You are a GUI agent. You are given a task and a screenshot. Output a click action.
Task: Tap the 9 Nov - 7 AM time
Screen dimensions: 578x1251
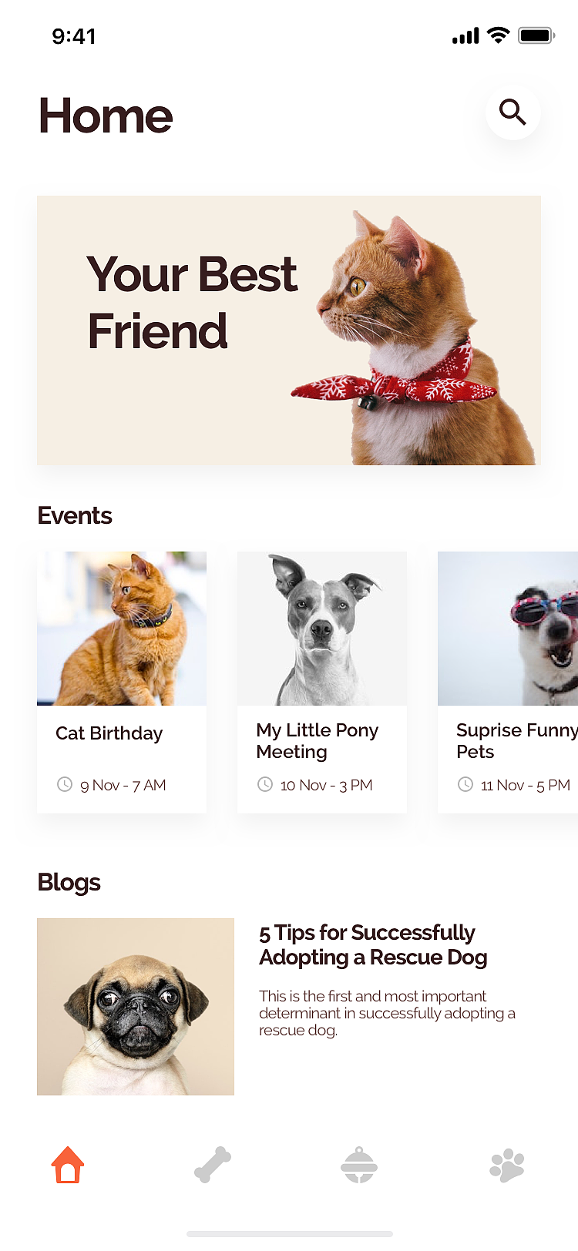tap(123, 785)
